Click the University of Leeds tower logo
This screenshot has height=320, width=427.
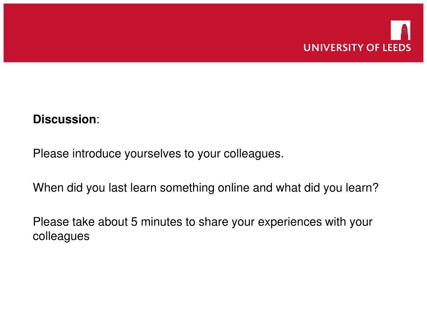[400, 30]
